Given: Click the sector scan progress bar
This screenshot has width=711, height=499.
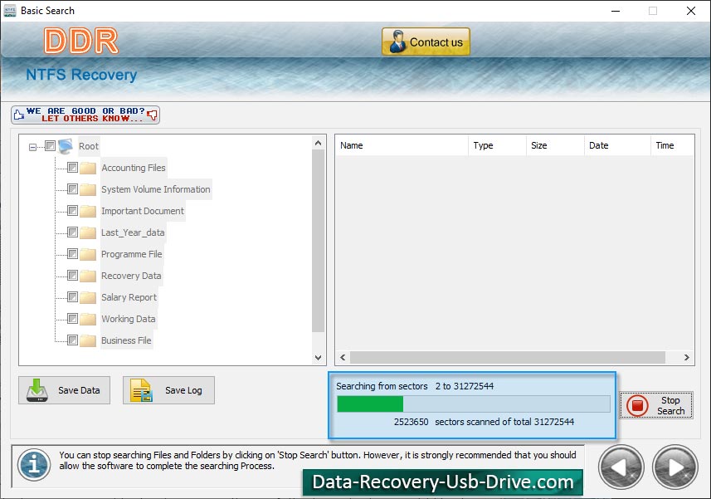Looking at the screenshot, I should click(474, 404).
